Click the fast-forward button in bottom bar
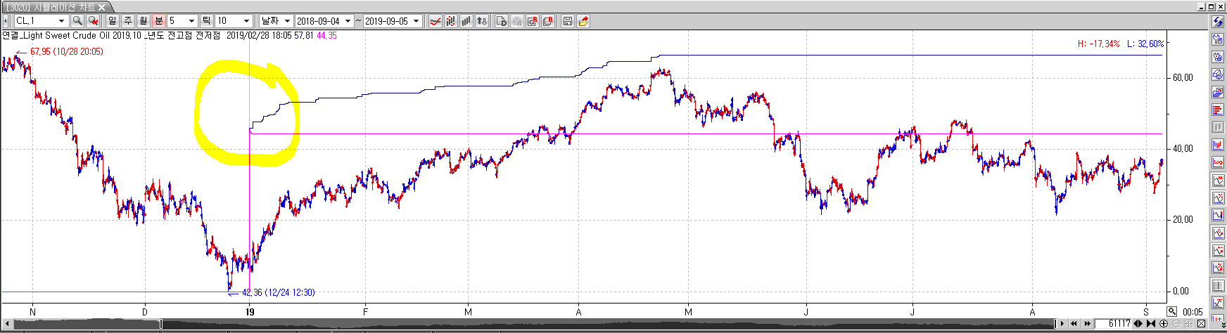The height and width of the screenshot is (333, 1227). (1087, 324)
